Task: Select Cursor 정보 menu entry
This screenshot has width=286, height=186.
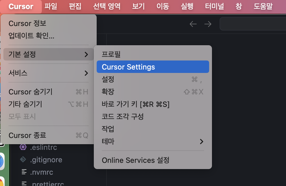Action: click(x=49, y=23)
